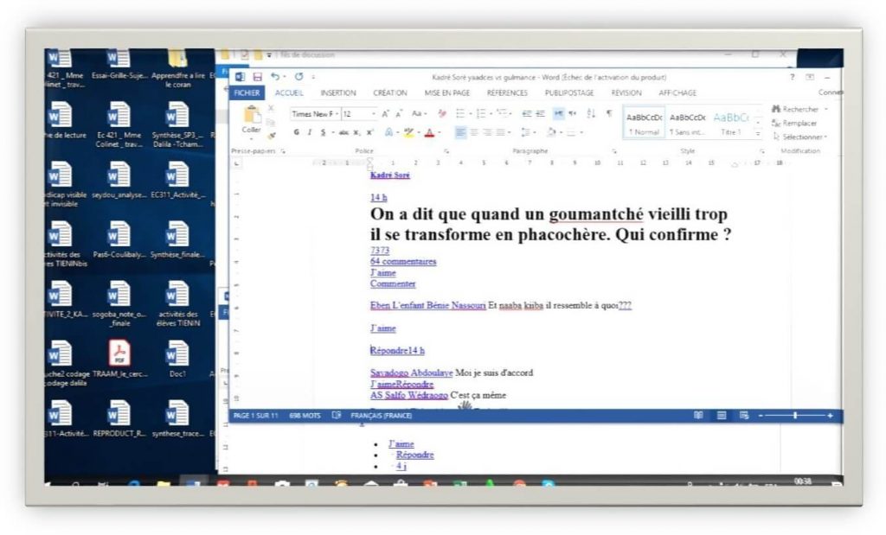Open the Sélectionner dropdown
This screenshot has height=535, width=886.
pyautogui.click(x=799, y=136)
